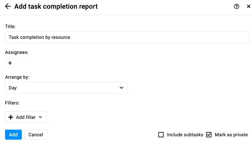Open the Add filter menu button
This screenshot has height=143, width=252.
tap(26, 117)
